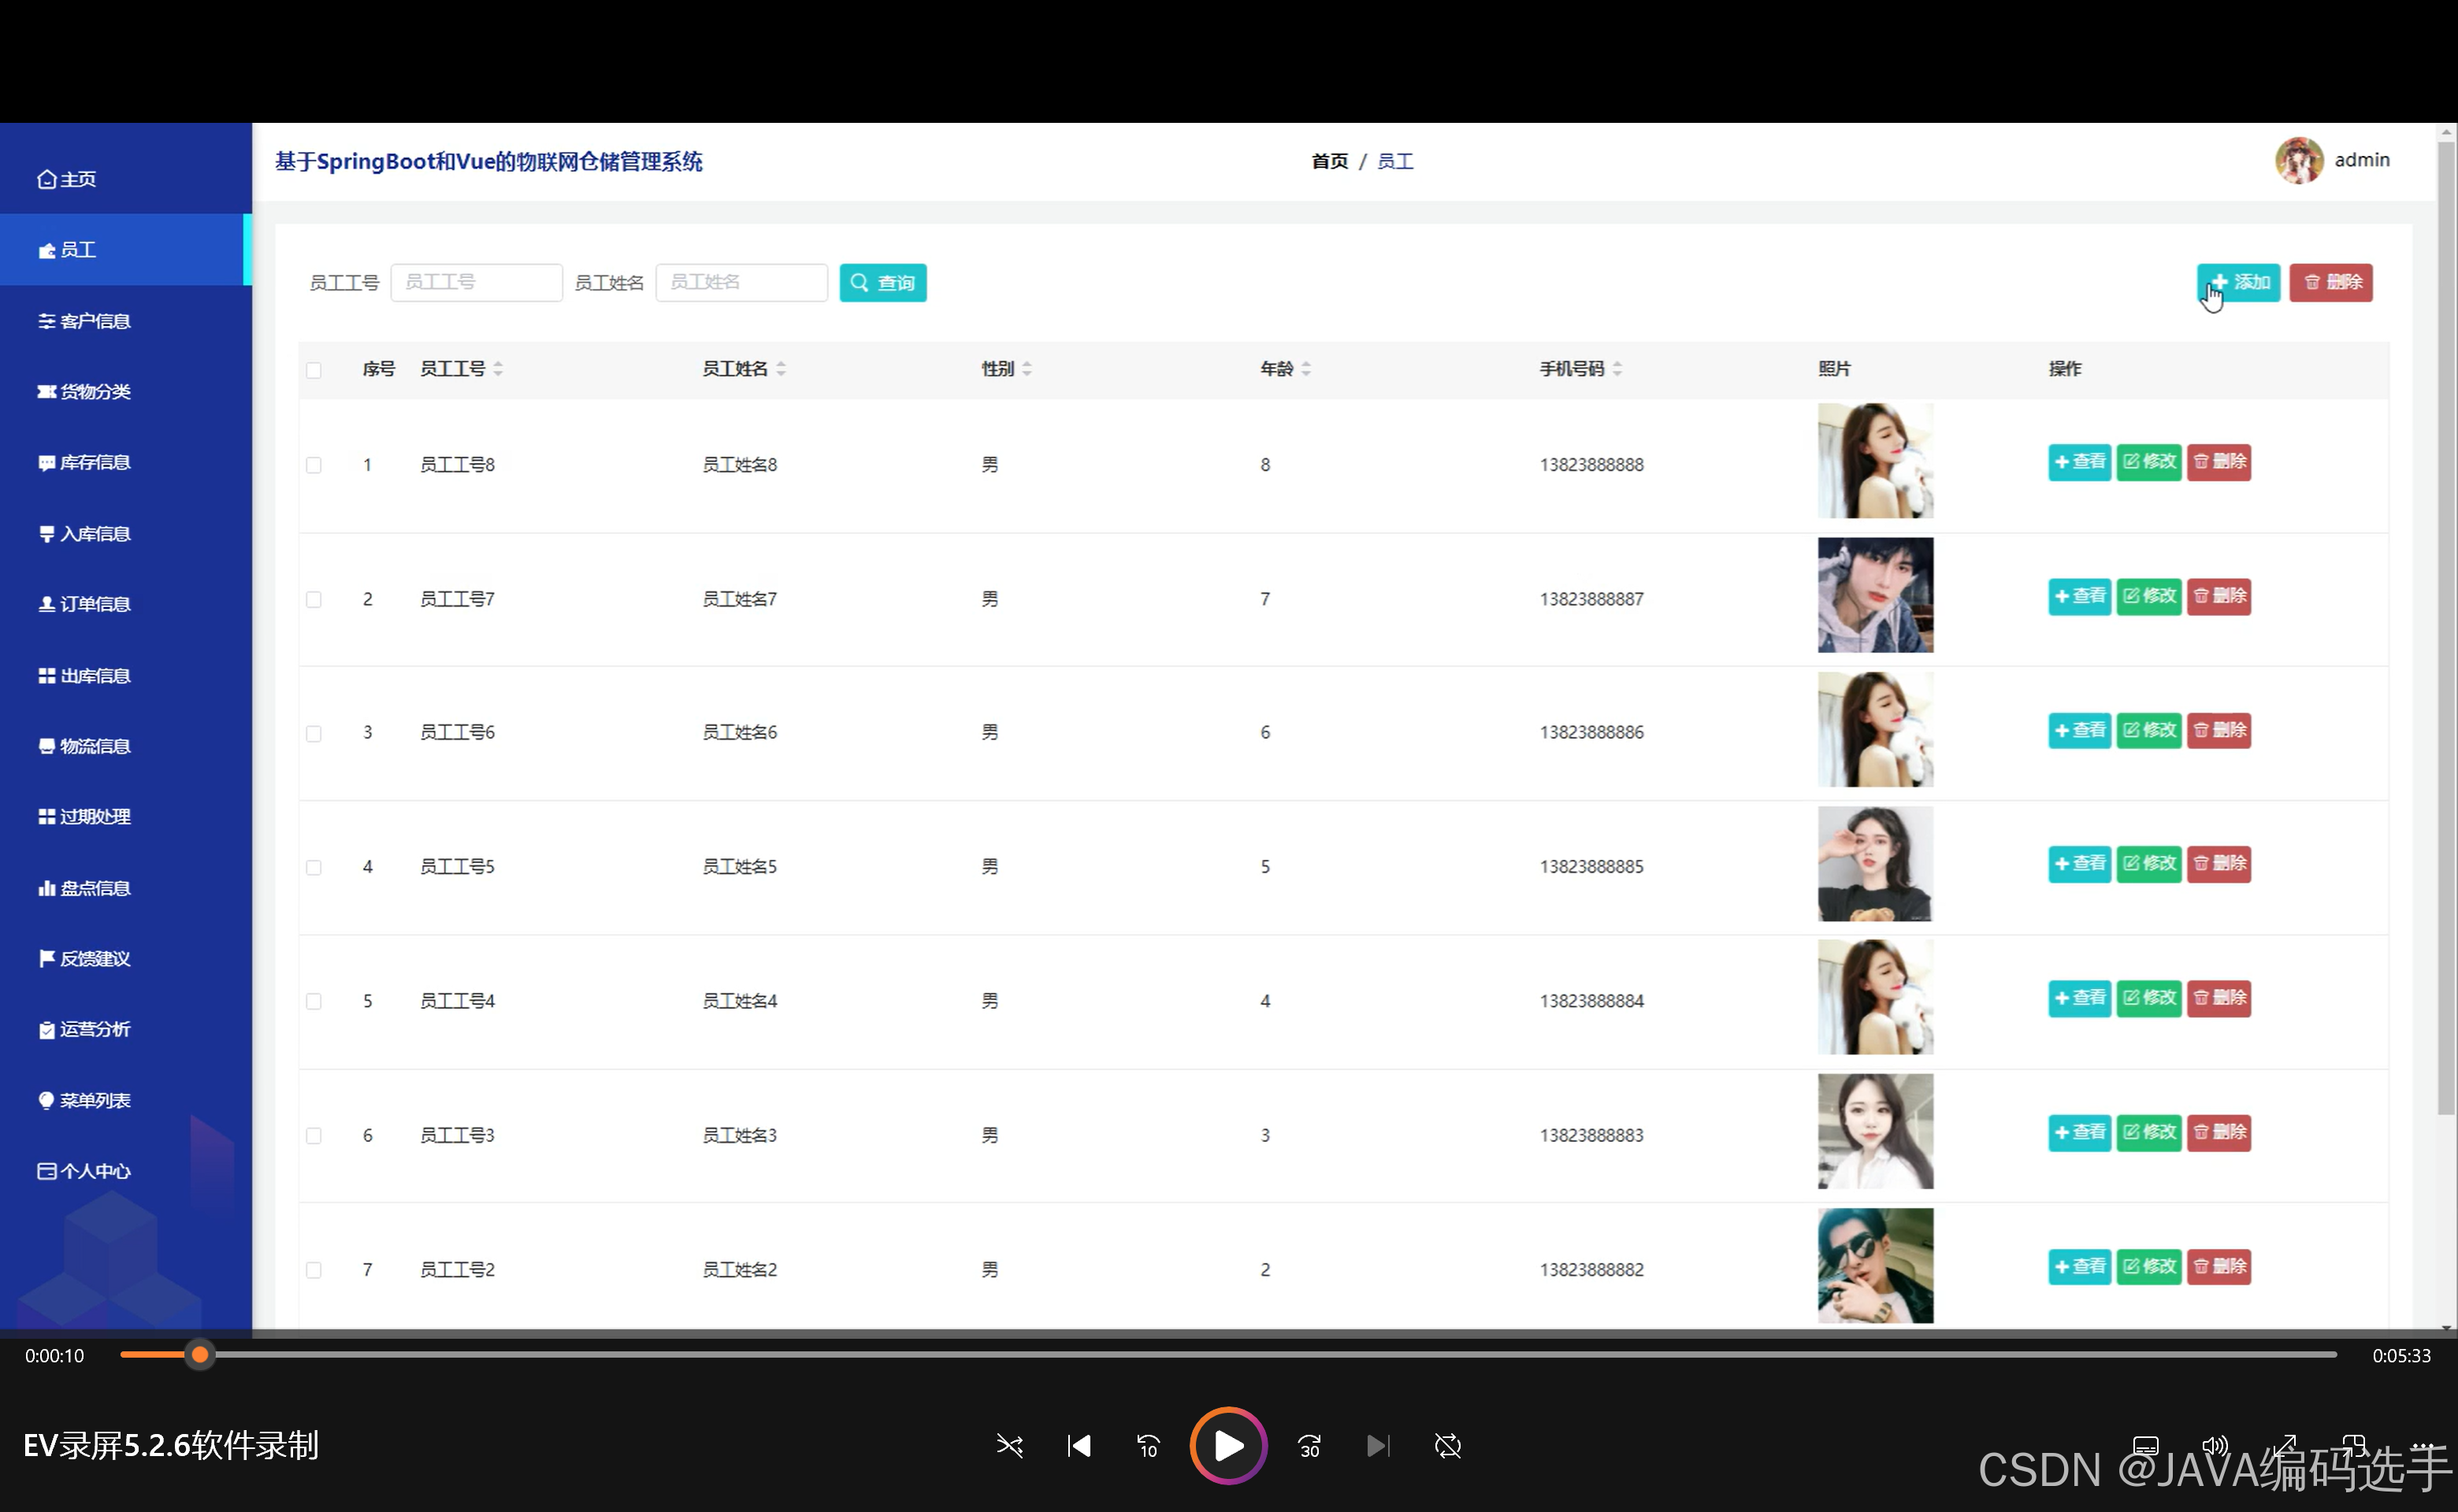
Task: Open photo thumbnail of 员工姓名7
Action: (x=1875, y=595)
